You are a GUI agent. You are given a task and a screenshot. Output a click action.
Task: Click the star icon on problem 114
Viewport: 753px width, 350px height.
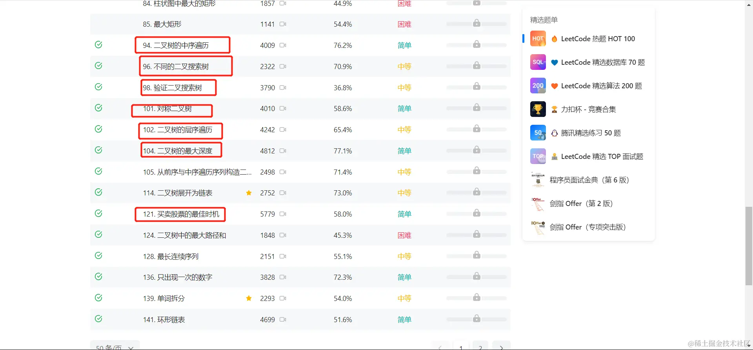point(249,193)
